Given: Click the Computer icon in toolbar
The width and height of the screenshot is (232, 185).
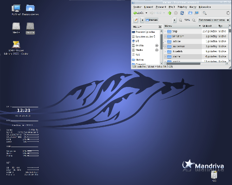Looking at the screenshot, I should point(197,13).
